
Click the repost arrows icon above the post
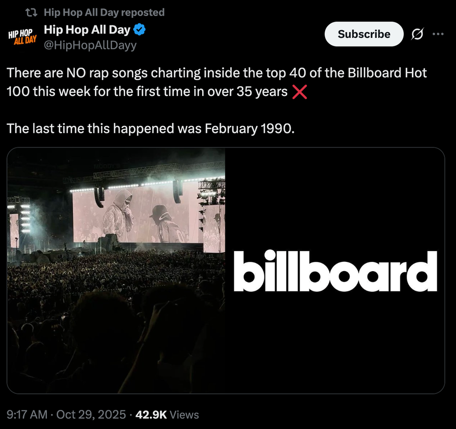31,12
